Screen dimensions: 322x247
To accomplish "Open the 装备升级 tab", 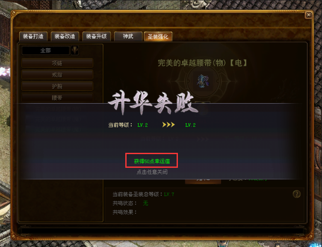I will click(x=97, y=36).
